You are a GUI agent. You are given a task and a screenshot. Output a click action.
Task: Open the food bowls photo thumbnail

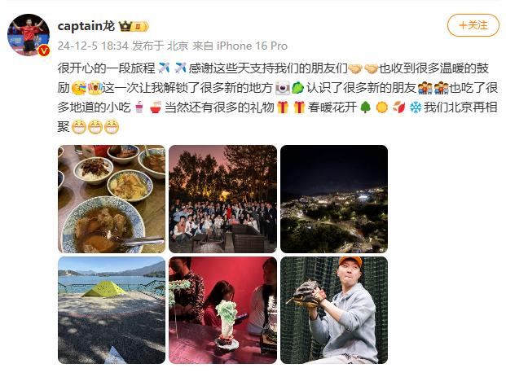click(112, 199)
